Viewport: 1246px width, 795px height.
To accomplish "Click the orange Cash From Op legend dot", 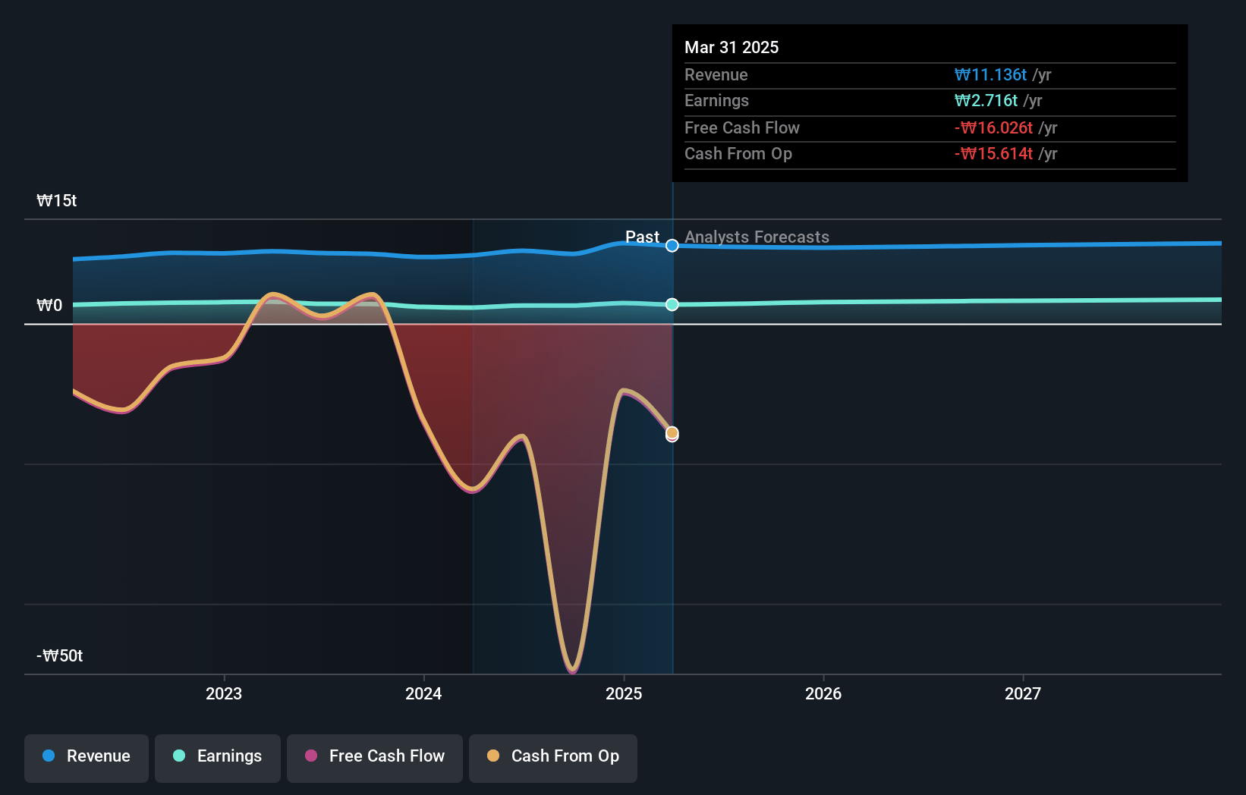I will [493, 756].
